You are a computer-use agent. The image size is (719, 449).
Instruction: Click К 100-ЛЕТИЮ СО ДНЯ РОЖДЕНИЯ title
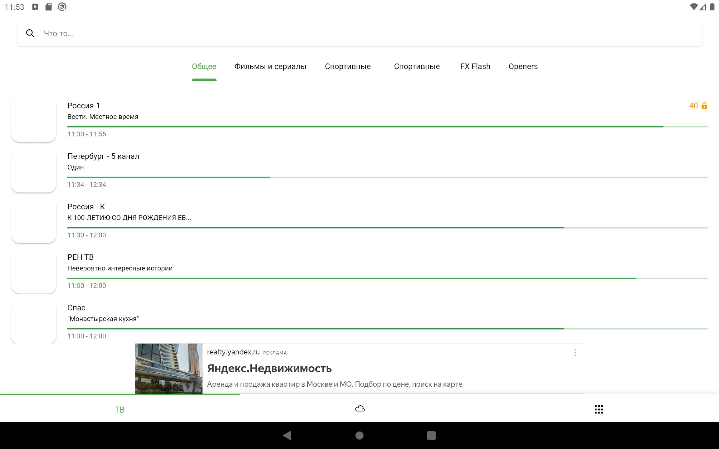(x=129, y=218)
